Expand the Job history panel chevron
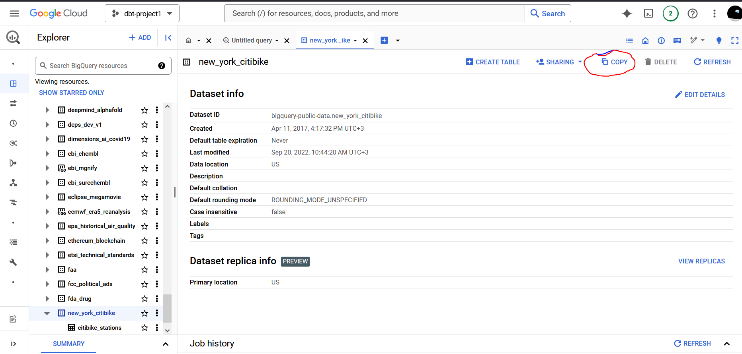The width and height of the screenshot is (742, 354). click(x=727, y=344)
